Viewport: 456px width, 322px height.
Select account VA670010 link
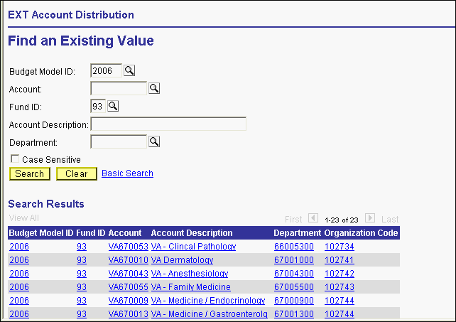[x=128, y=260]
